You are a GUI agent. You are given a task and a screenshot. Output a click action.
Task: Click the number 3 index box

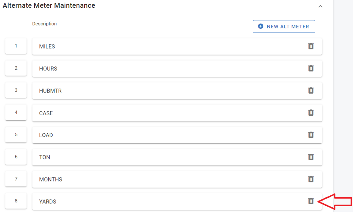pyautogui.click(x=16, y=90)
